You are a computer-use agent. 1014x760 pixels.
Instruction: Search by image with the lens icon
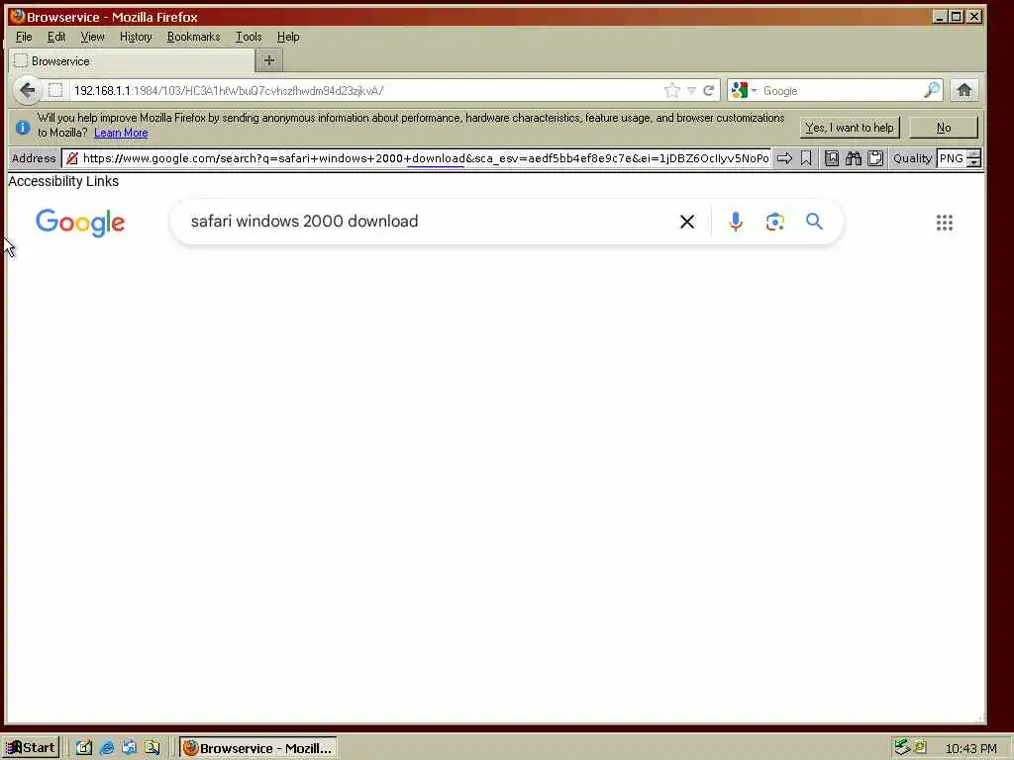pyautogui.click(x=774, y=222)
